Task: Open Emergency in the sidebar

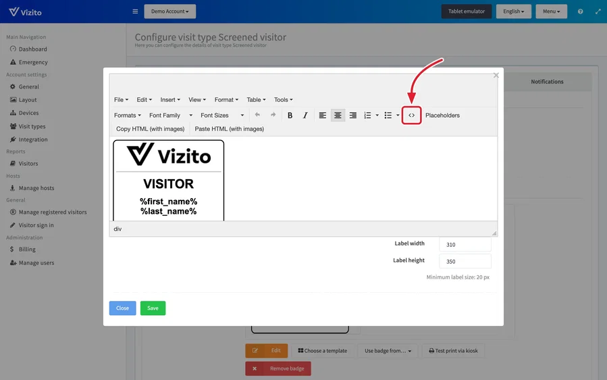Action: pyautogui.click(x=28, y=62)
